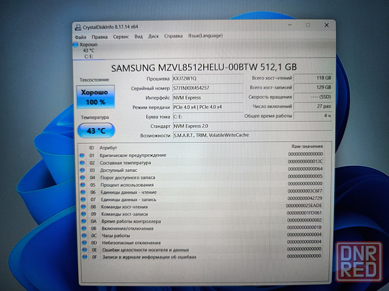The width and height of the screenshot is (389, 291).
Task: Click the host reads value 118 GB
Action: 312,78
